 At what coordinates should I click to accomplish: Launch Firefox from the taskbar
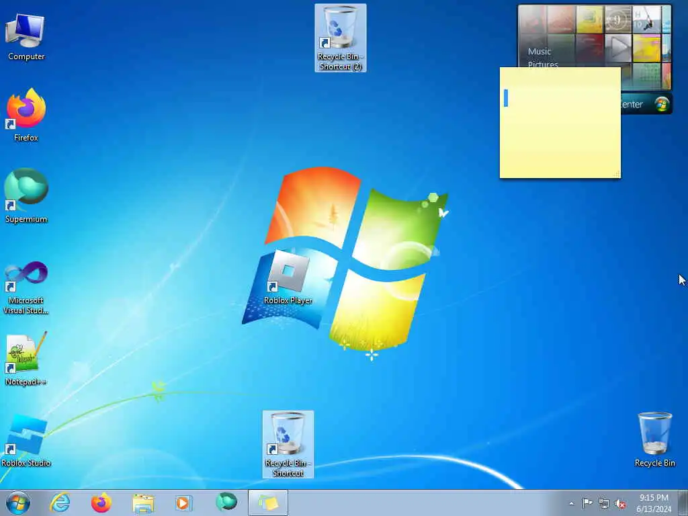101,503
